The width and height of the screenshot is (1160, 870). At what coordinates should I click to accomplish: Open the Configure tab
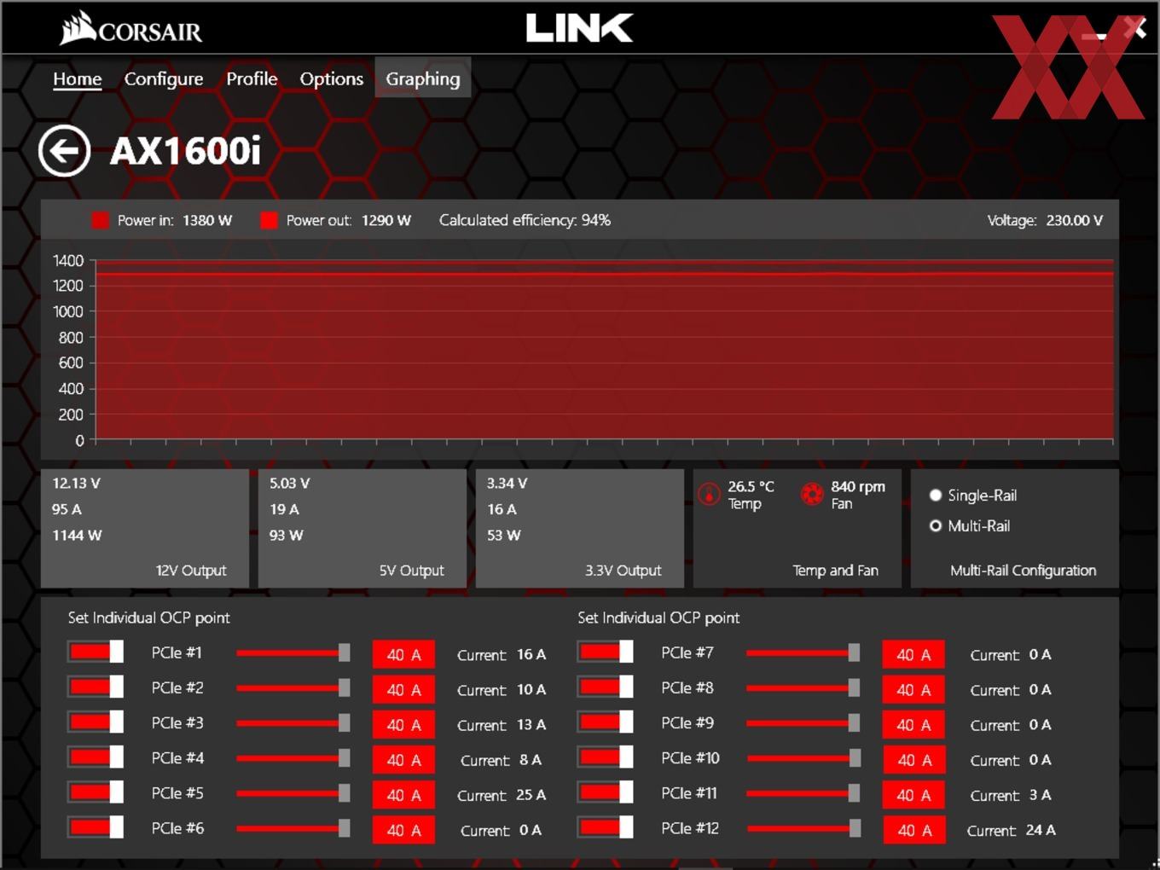click(164, 79)
